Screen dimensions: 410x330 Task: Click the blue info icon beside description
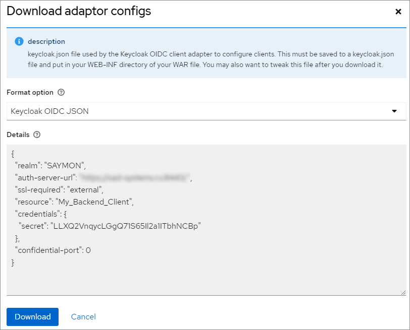coord(19,41)
